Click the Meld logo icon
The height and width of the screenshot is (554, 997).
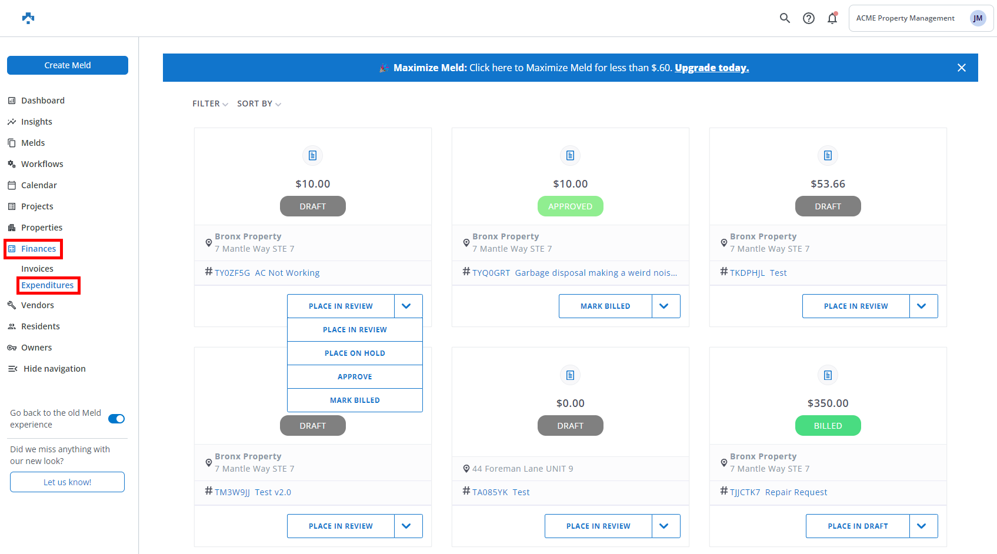point(28,18)
